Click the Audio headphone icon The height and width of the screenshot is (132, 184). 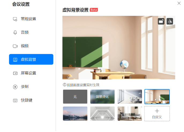pos(15,32)
